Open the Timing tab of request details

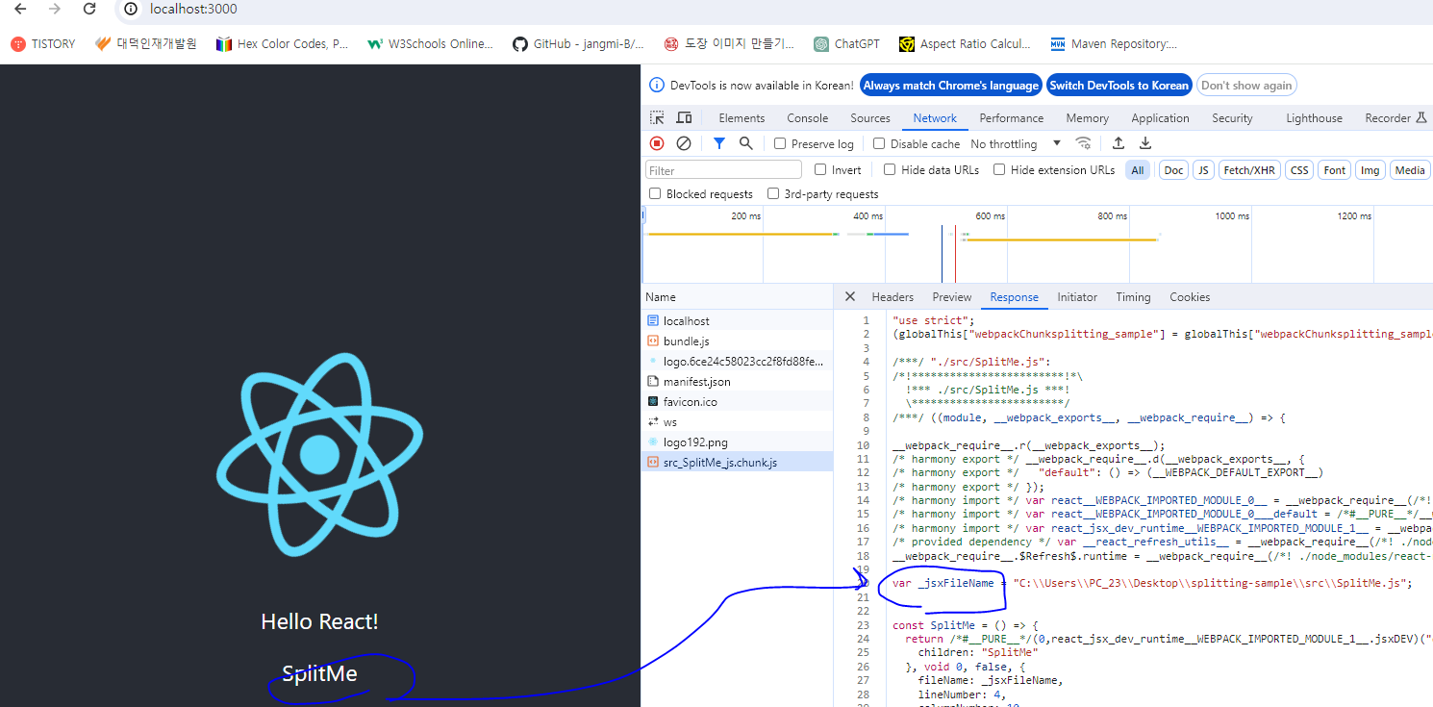pyautogui.click(x=1133, y=297)
